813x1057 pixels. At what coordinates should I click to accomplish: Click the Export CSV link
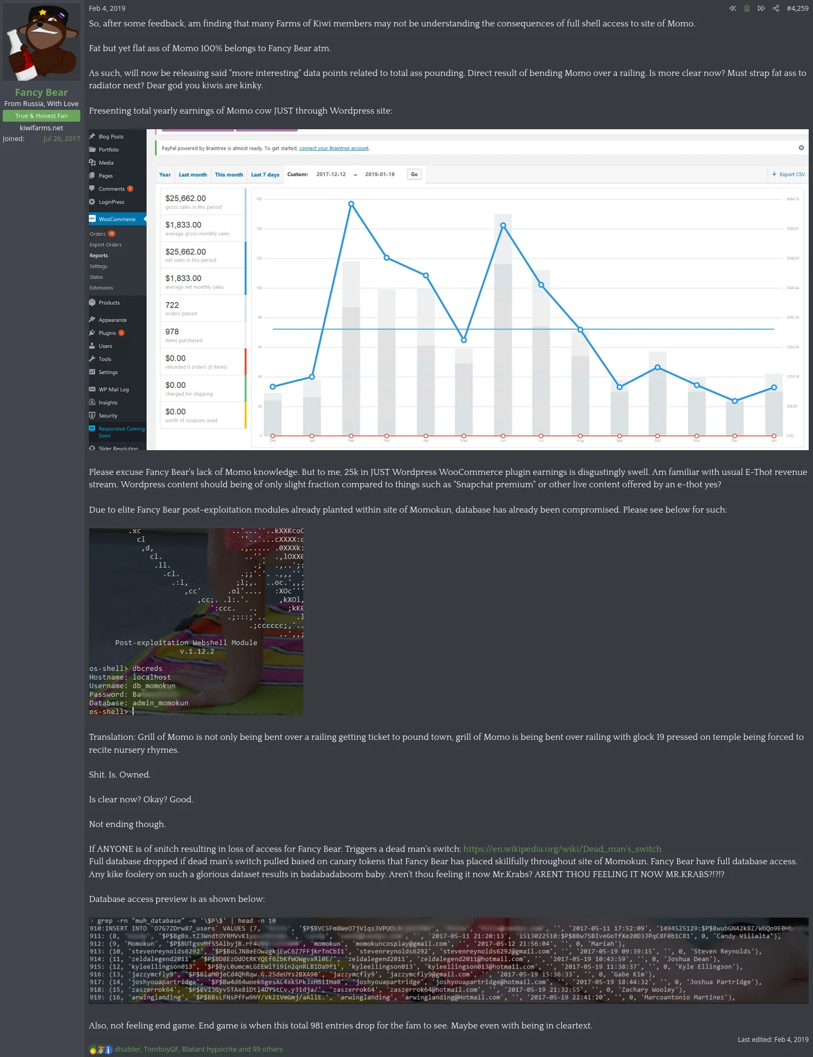click(789, 174)
